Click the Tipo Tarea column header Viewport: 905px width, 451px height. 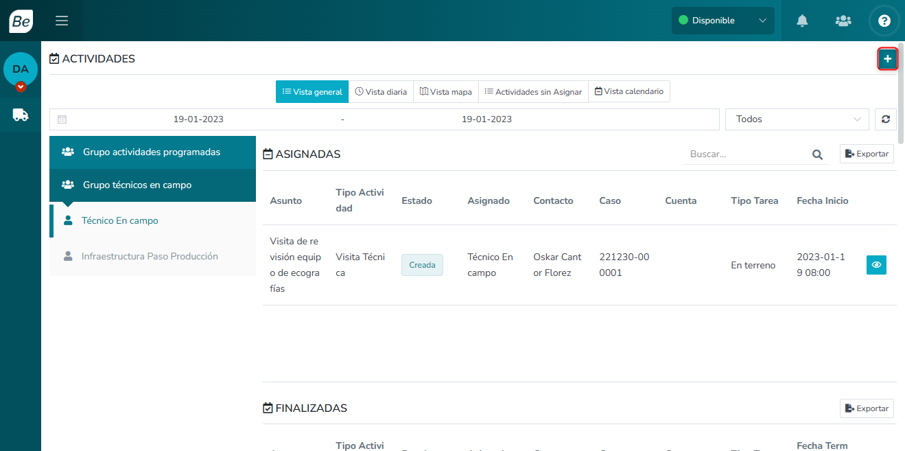(x=755, y=201)
